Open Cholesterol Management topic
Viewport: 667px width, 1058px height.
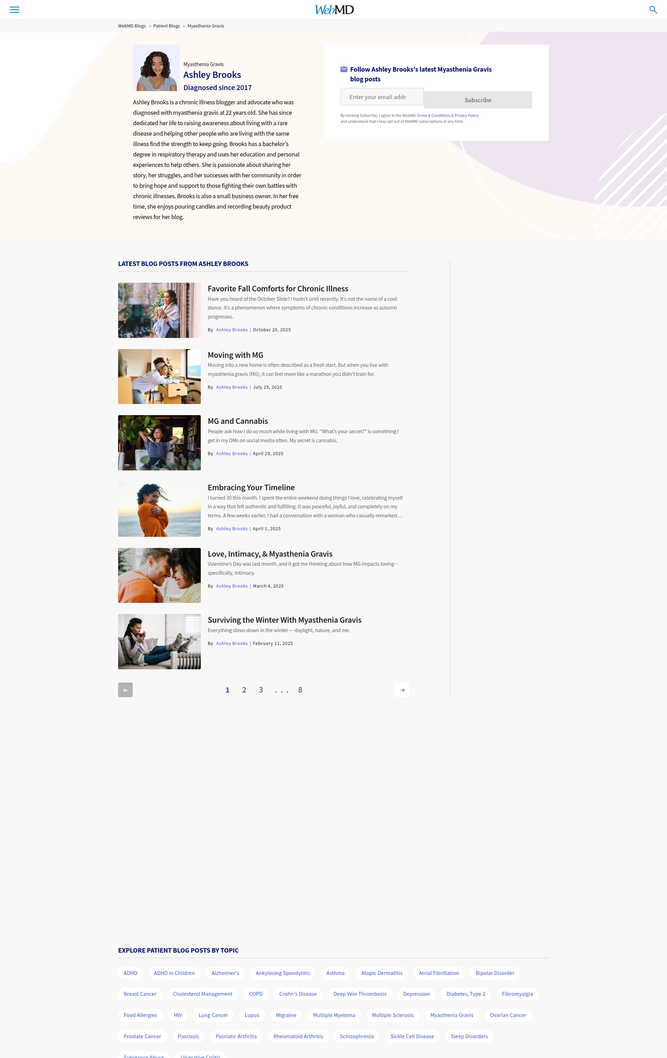pyautogui.click(x=203, y=994)
